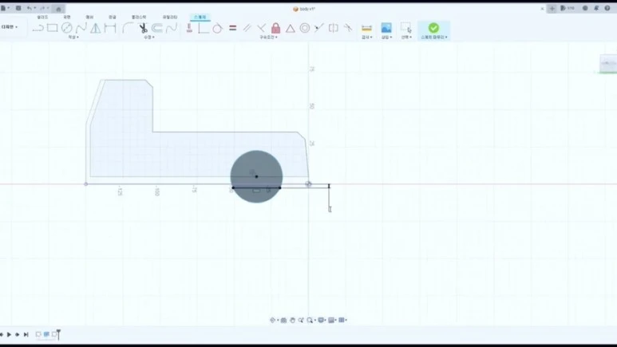Apply Perpendicular L-shaped constraint

click(203, 28)
